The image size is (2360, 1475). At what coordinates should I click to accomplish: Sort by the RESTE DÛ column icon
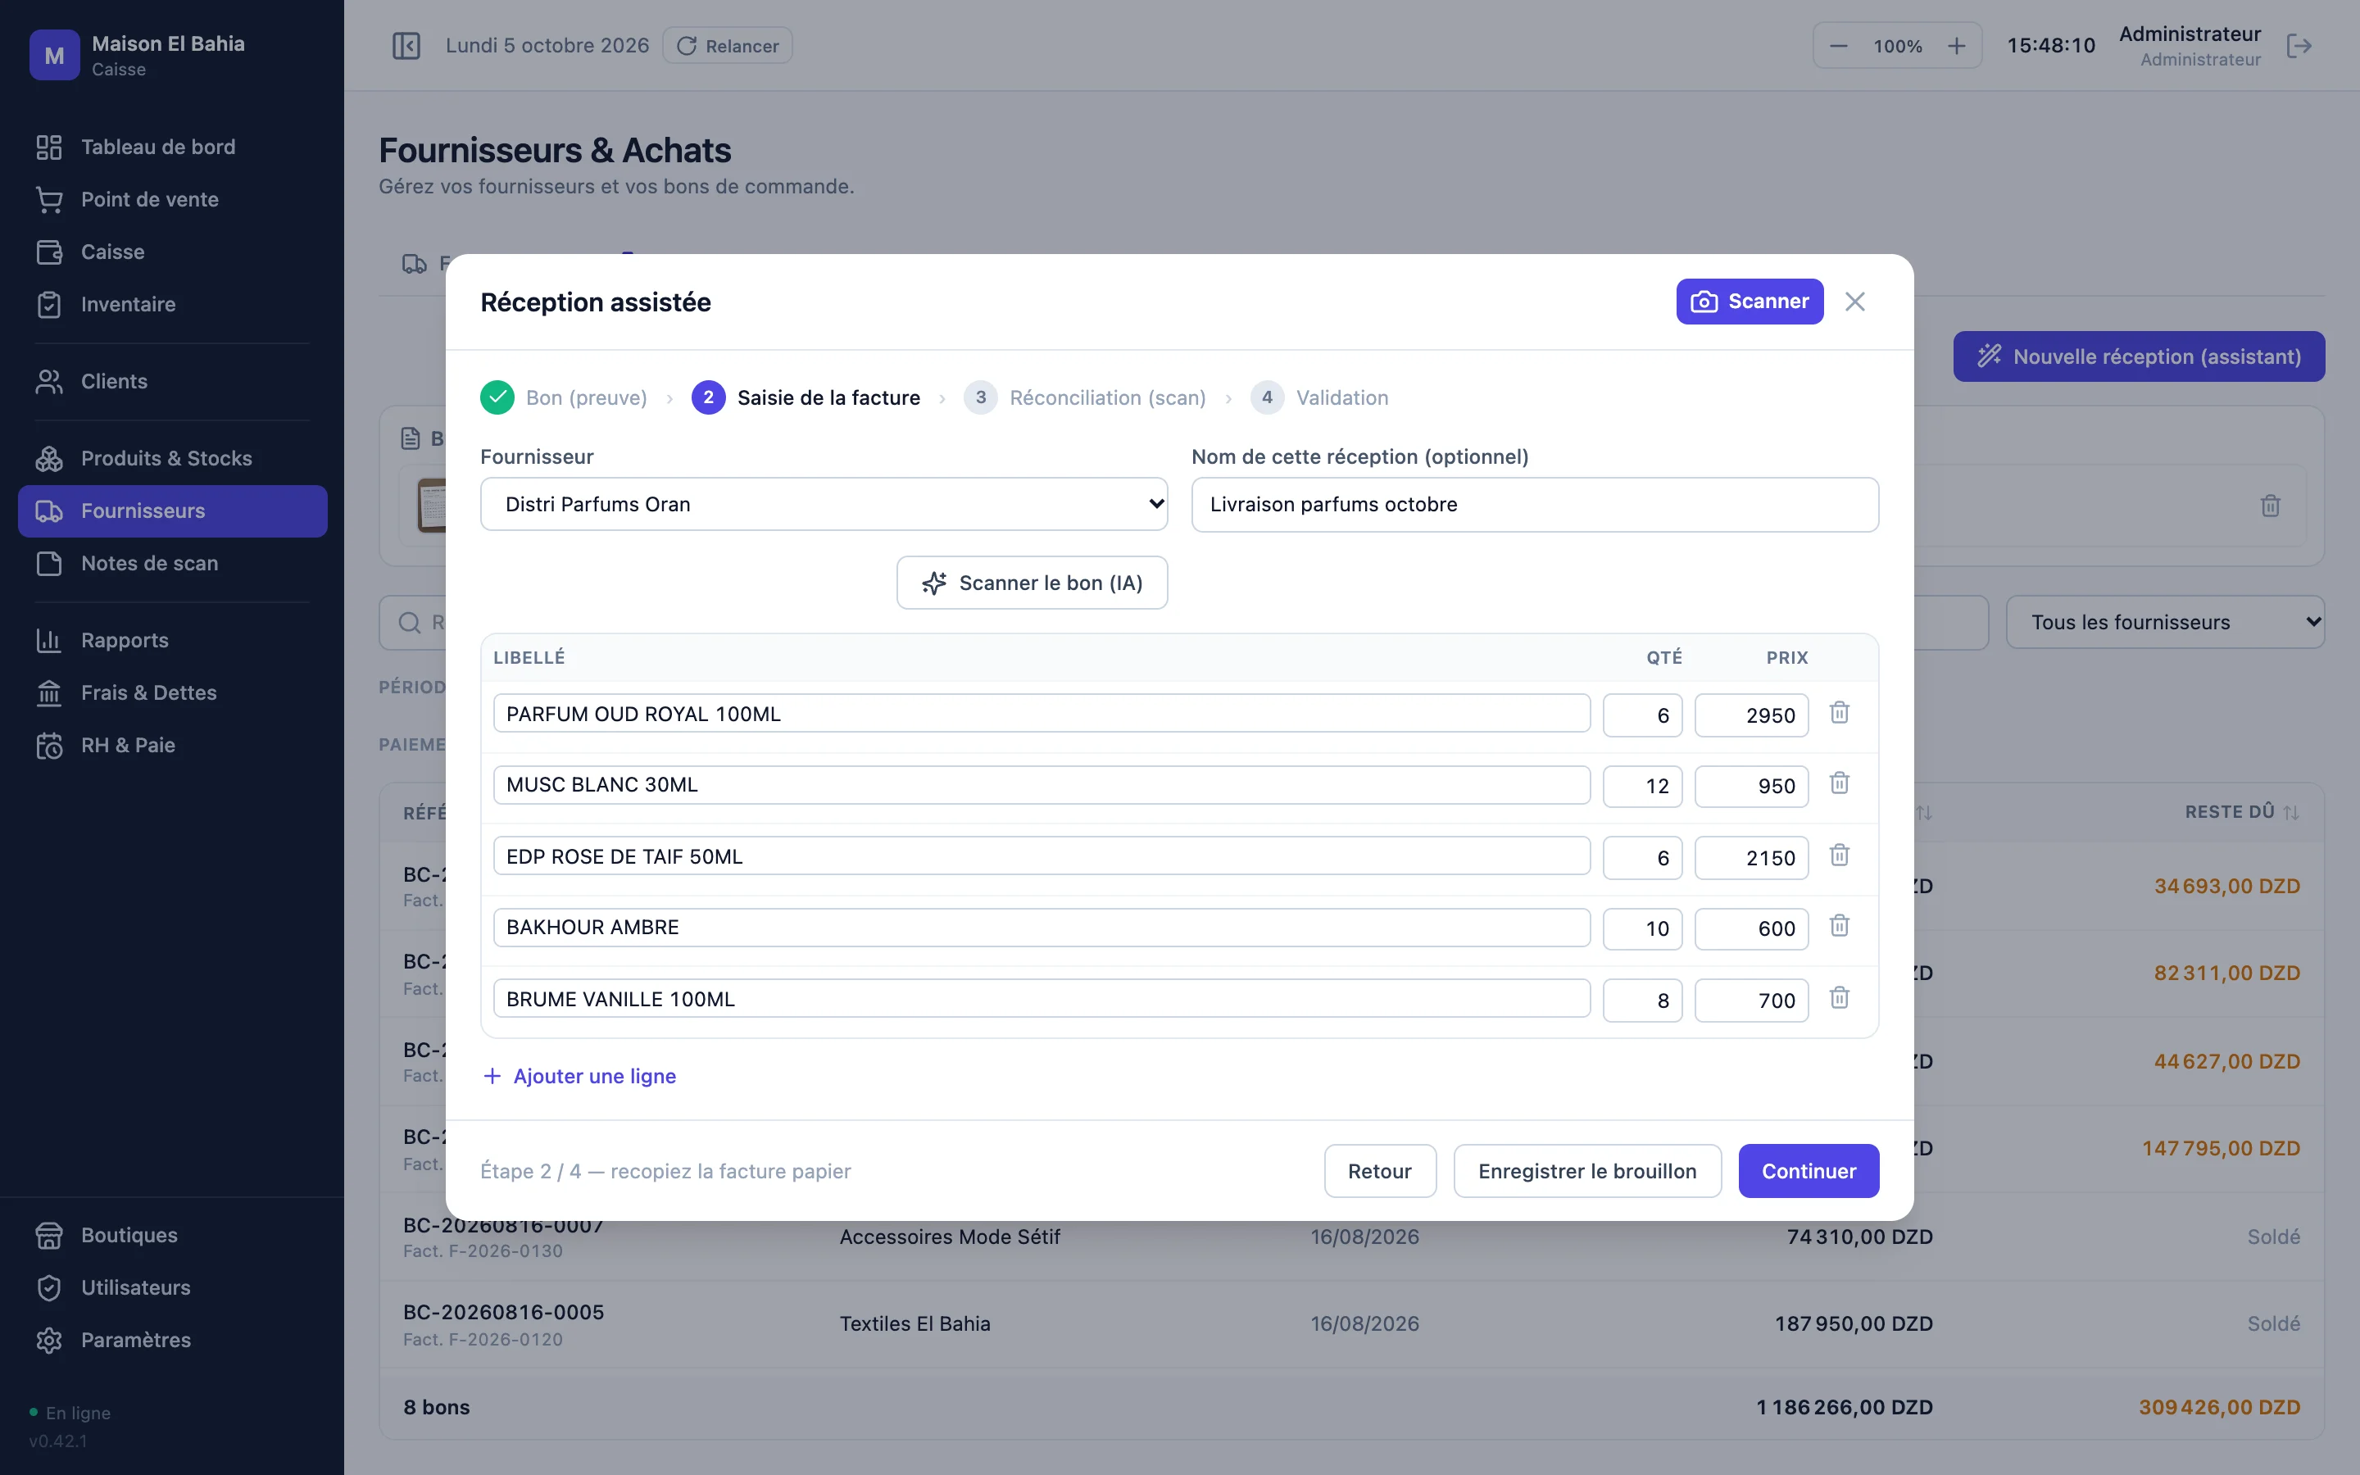click(2291, 813)
